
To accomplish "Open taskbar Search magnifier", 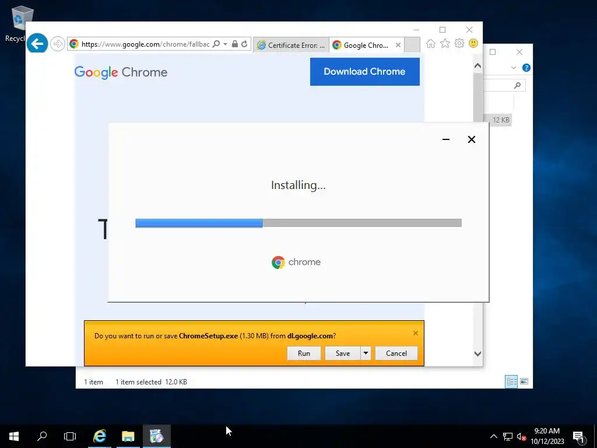I will point(42,436).
